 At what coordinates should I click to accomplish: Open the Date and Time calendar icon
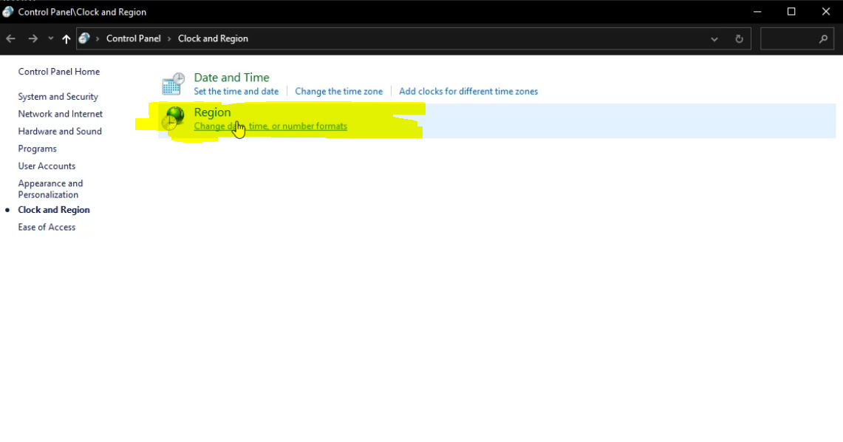174,84
